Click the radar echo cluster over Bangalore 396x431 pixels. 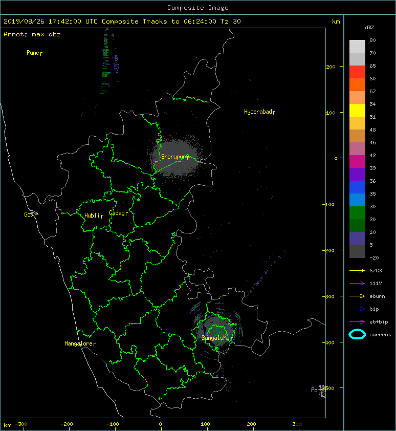pyautogui.click(x=217, y=331)
